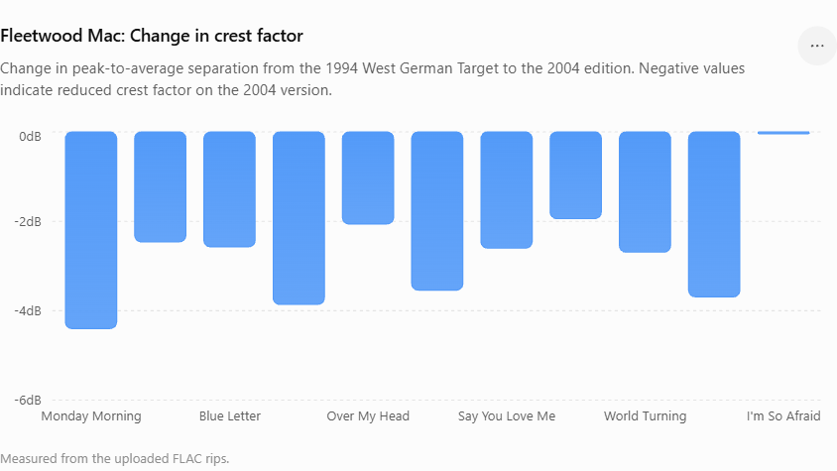Image resolution: width=837 pixels, height=471 pixels.
Task: Click the Blue Letter bar
Action: coord(229,189)
